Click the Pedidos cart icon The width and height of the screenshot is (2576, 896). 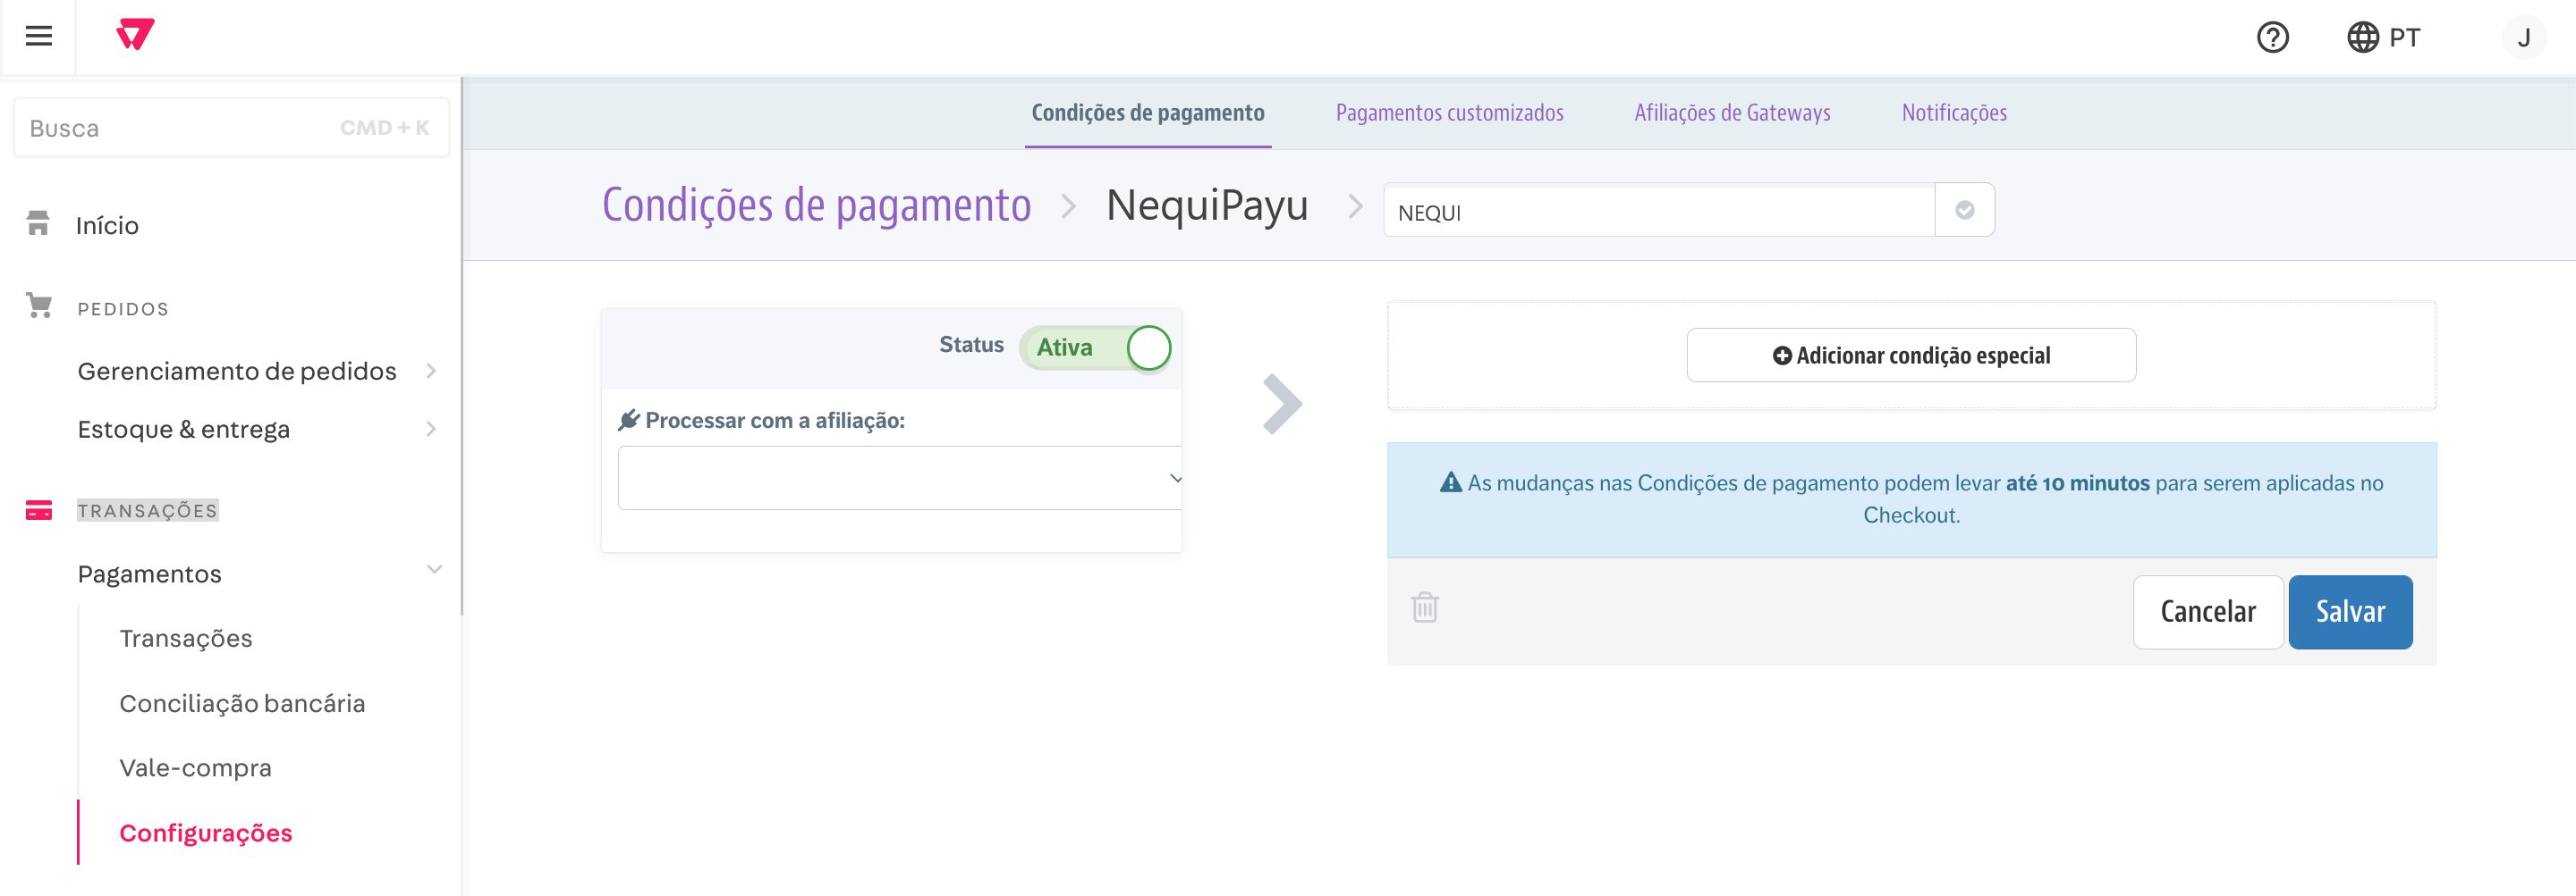coord(39,306)
